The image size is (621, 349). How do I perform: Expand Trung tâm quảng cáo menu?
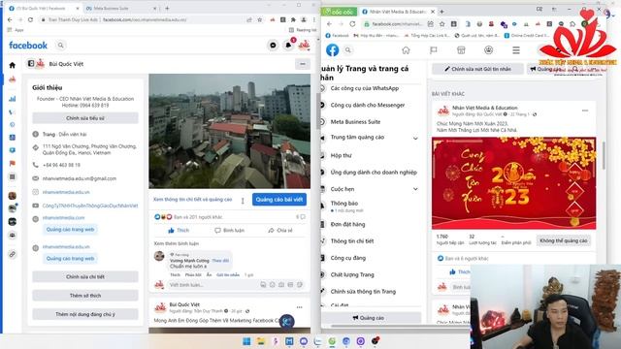coord(415,138)
